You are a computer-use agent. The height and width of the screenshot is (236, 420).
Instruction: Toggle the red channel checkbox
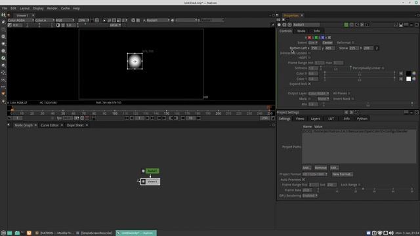(x=309, y=38)
